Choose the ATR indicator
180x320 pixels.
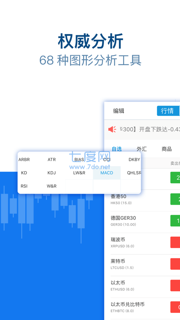[x=52, y=160]
